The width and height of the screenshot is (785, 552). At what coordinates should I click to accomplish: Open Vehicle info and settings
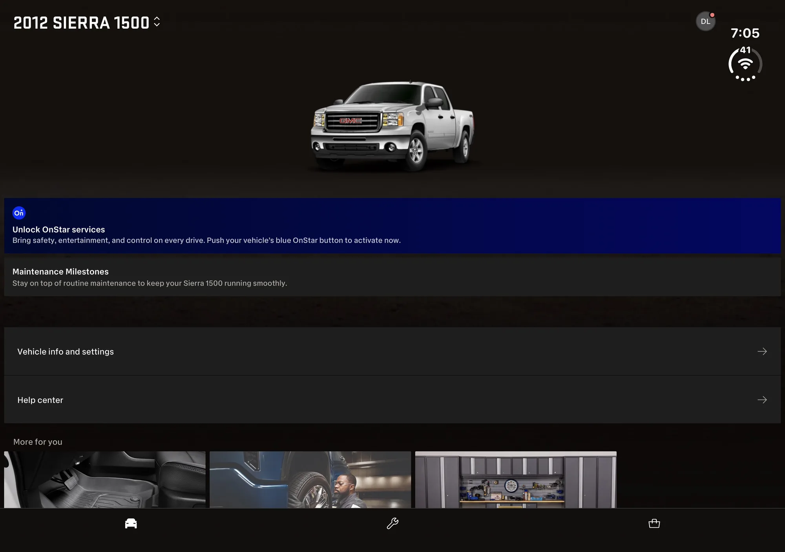click(392, 352)
